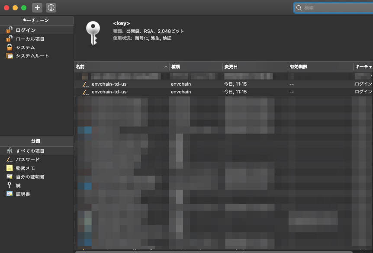Image resolution: width=373 pixels, height=253 pixels.
Task: Click the <key> title text
Action: tap(122, 23)
